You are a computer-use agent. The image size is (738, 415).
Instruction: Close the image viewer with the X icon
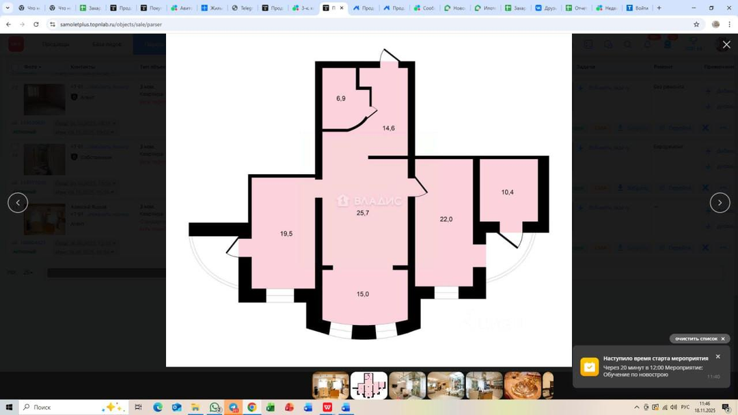click(726, 44)
